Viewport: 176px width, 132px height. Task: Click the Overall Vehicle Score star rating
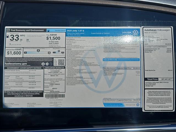(32, 70)
